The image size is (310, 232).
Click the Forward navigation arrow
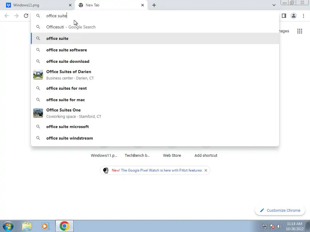click(16, 16)
